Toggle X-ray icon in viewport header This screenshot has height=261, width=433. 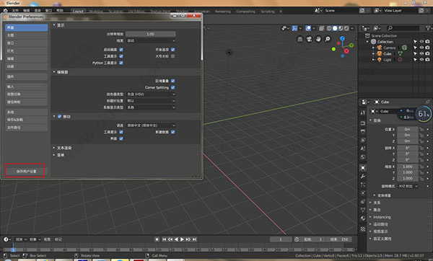point(322,28)
